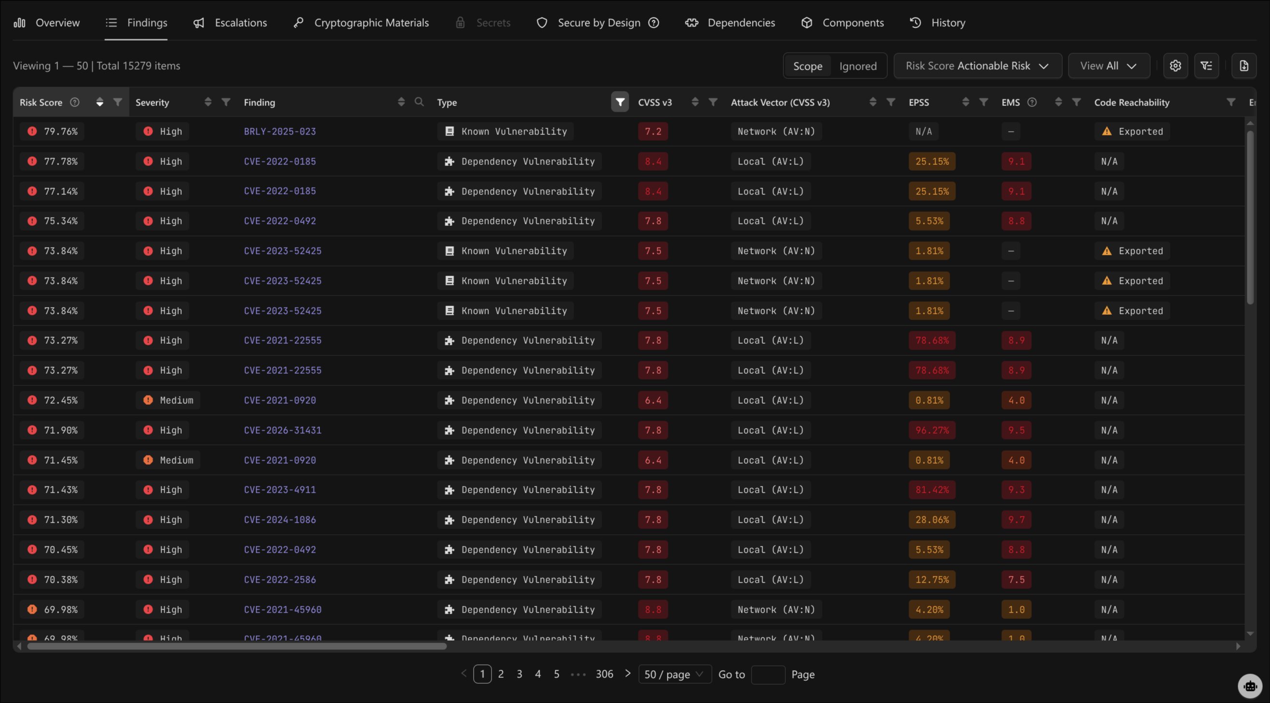Open finding CVE-2023-4911
Image resolution: width=1270 pixels, height=703 pixels.
[x=279, y=490]
